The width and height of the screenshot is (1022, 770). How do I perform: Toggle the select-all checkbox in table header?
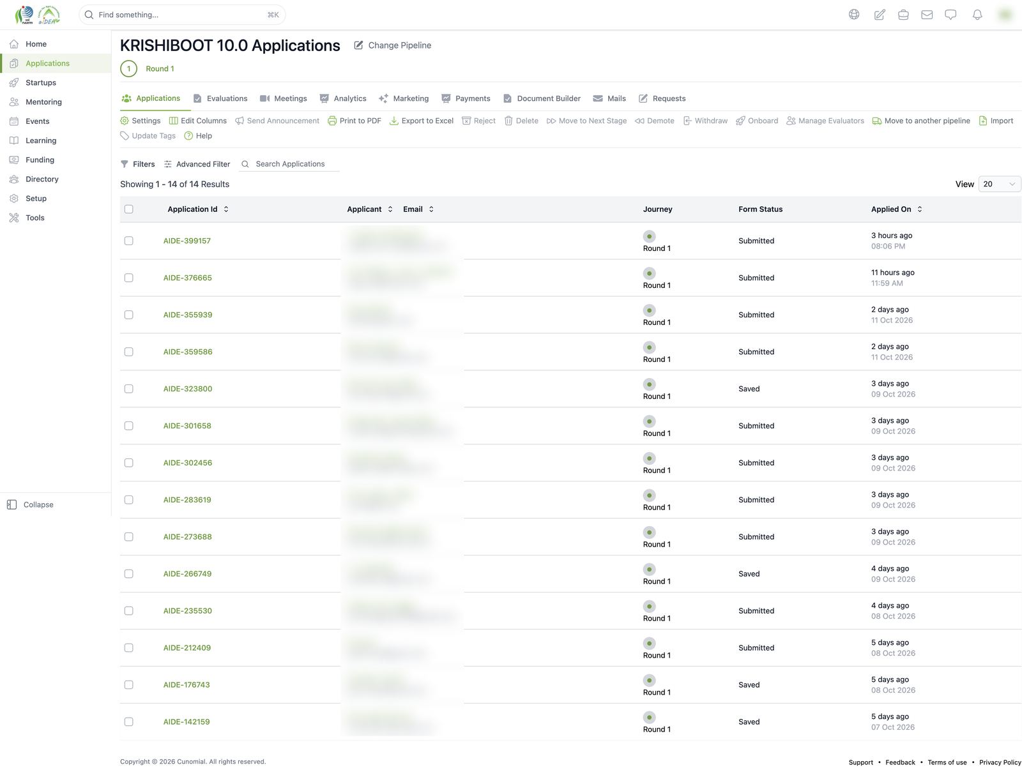[x=129, y=209]
